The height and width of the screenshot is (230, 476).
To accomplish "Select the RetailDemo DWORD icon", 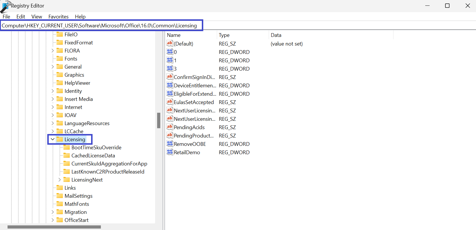I will 170,152.
